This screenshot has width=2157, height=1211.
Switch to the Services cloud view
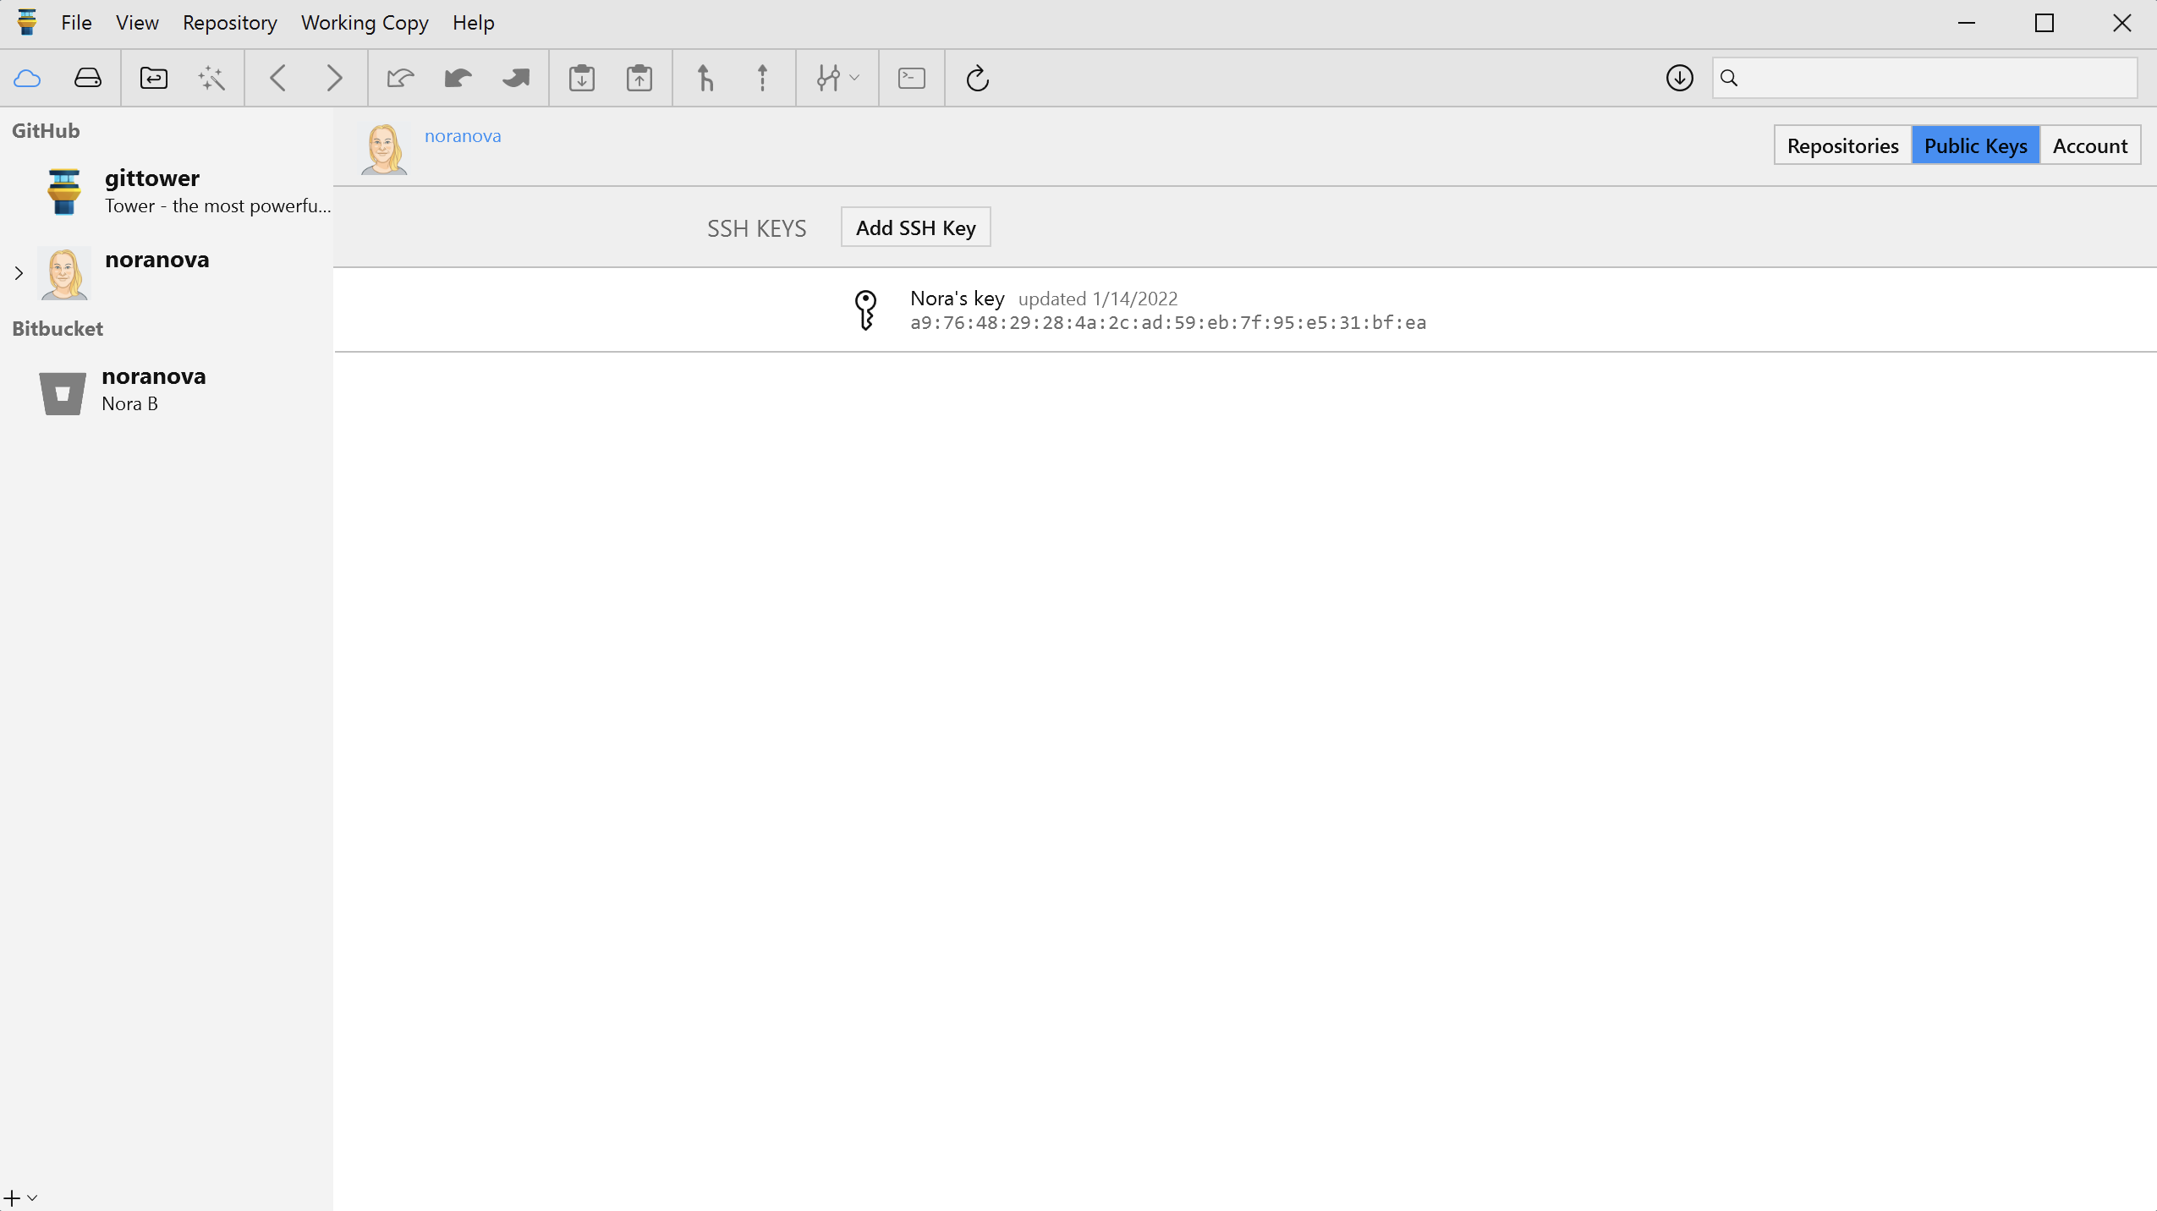click(x=27, y=79)
